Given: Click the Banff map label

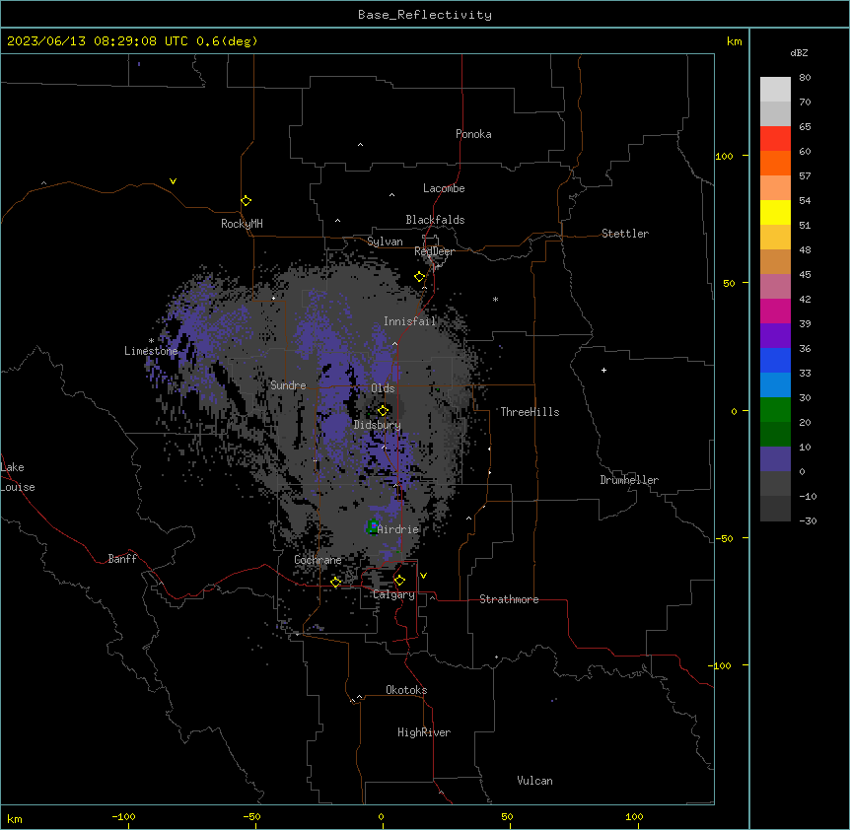Looking at the screenshot, I should pyautogui.click(x=122, y=559).
